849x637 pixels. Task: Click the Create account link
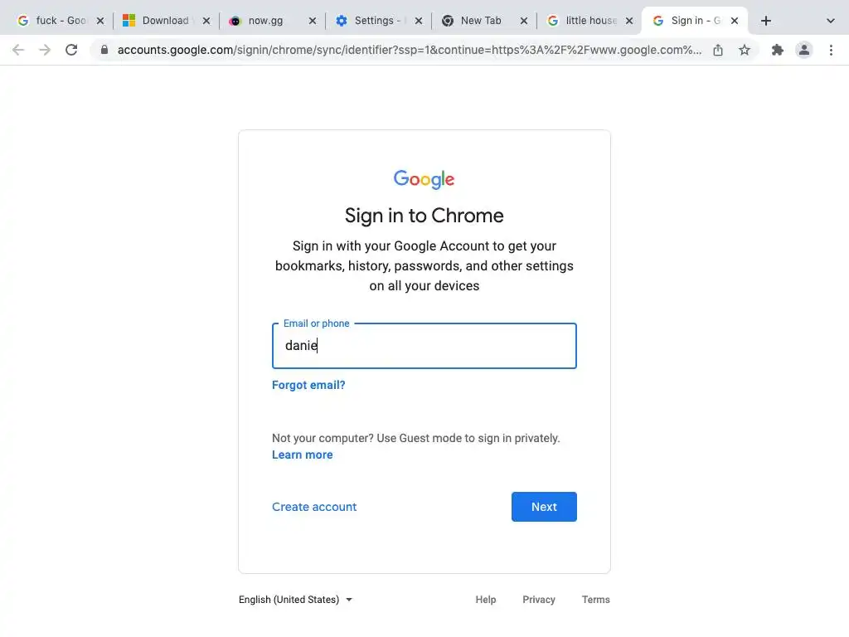[x=314, y=507]
